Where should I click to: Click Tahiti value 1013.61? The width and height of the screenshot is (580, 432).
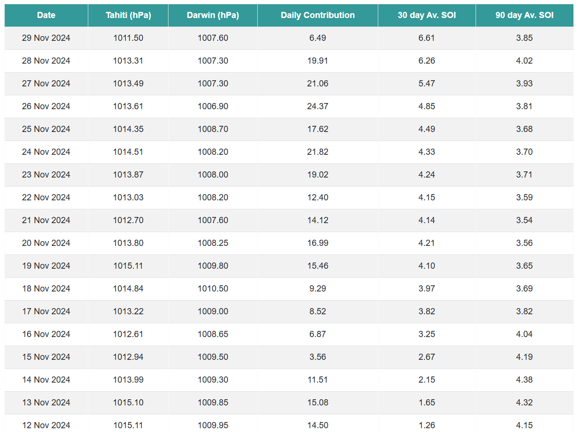tap(128, 106)
